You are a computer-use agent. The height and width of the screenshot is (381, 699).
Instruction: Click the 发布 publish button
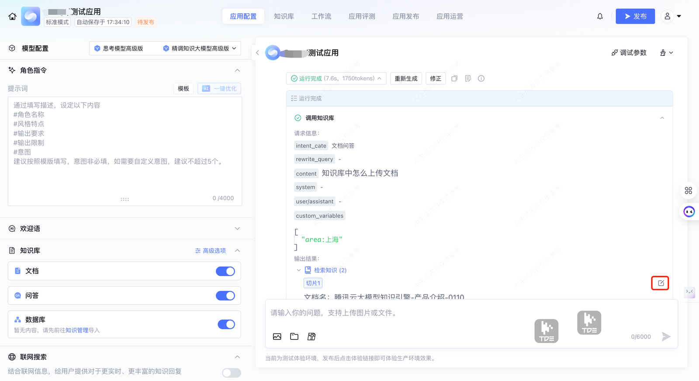(x=635, y=17)
